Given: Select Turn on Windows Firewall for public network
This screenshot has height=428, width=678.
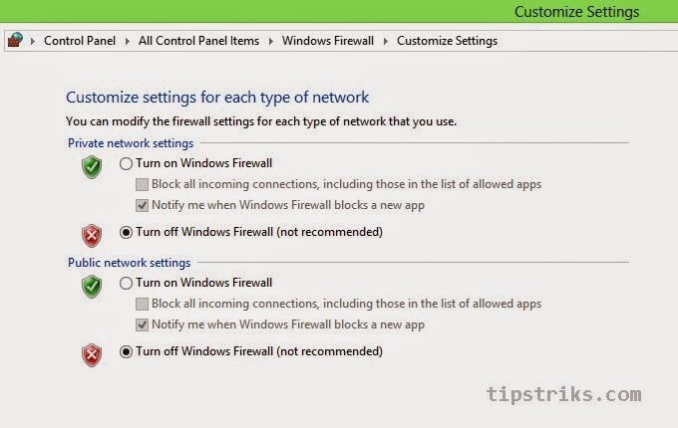Looking at the screenshot, I should [126, 283].
